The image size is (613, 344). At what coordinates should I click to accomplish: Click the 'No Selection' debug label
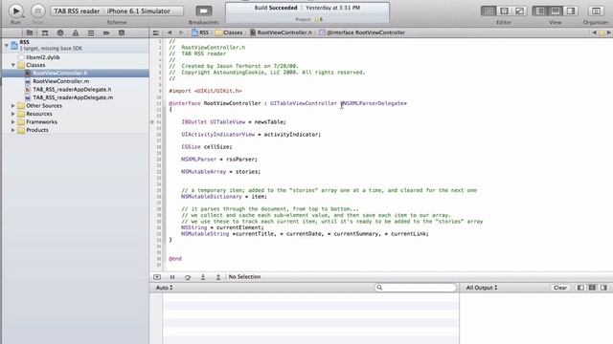click(x=244, y=277)
